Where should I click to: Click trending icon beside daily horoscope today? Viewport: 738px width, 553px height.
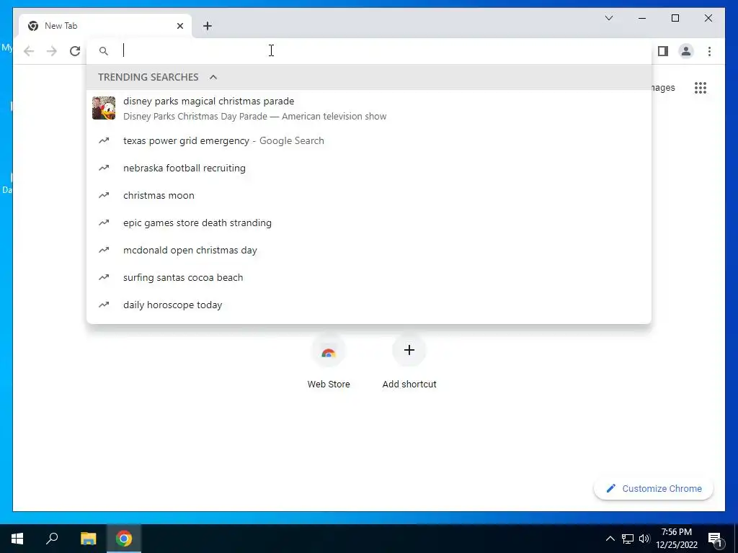coord(104,305)
